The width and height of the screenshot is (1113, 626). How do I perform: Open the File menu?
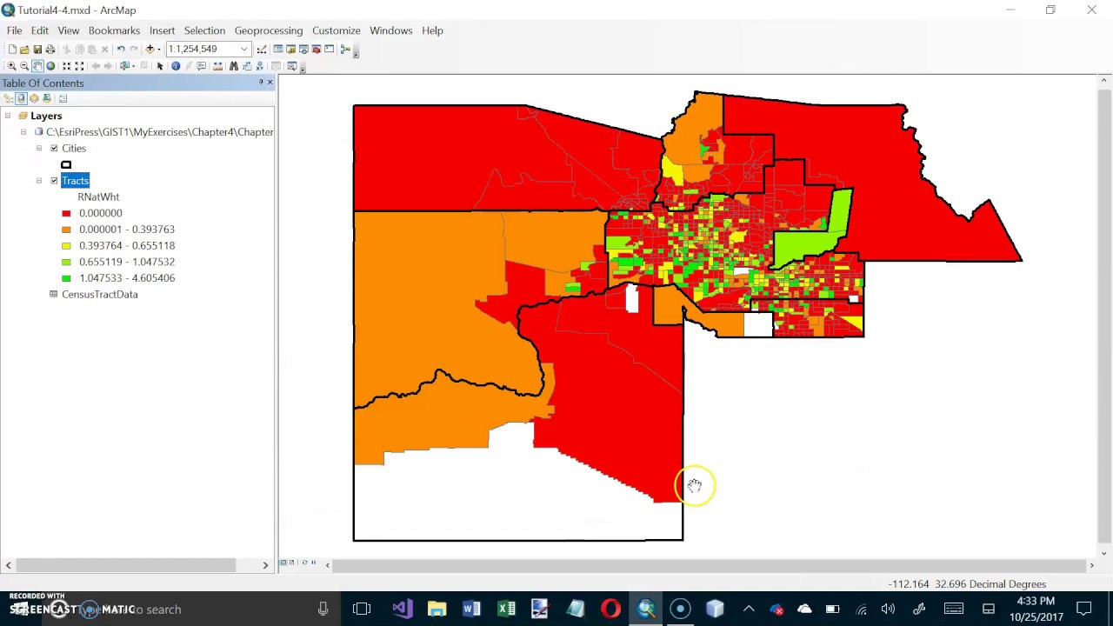tap(14, 30)
